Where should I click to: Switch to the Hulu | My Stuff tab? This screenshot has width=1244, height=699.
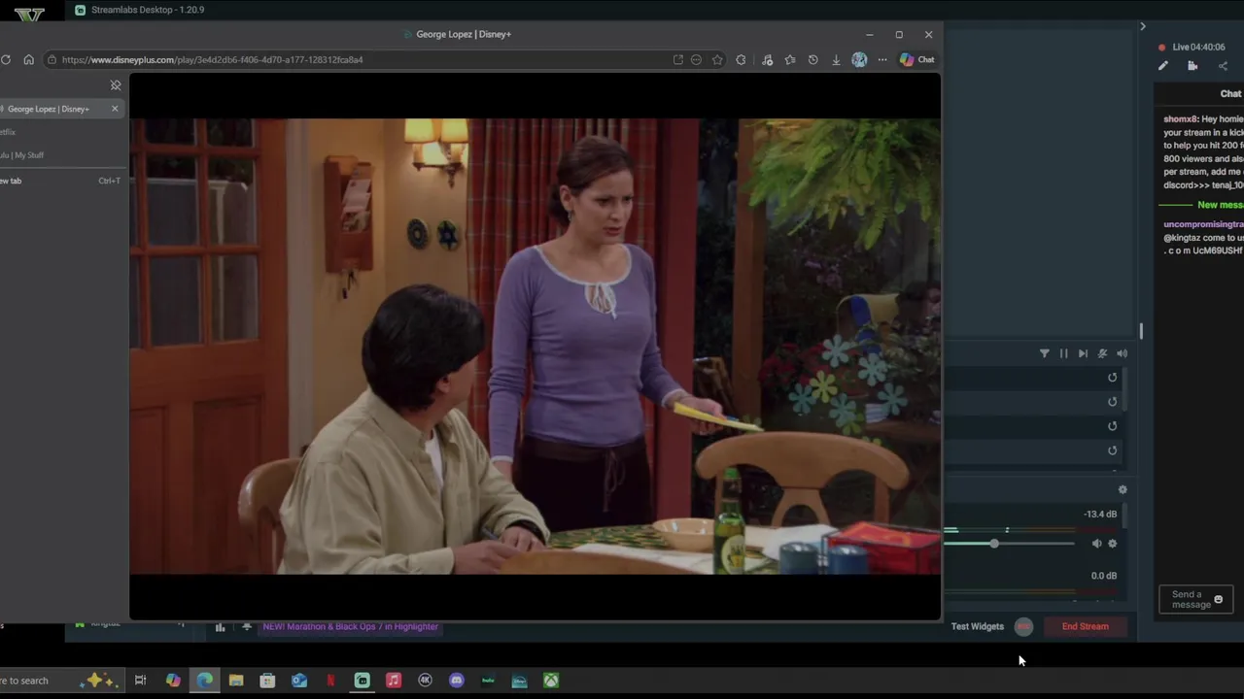60,155
